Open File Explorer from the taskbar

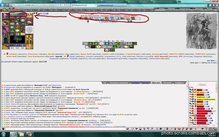[22, 134]
